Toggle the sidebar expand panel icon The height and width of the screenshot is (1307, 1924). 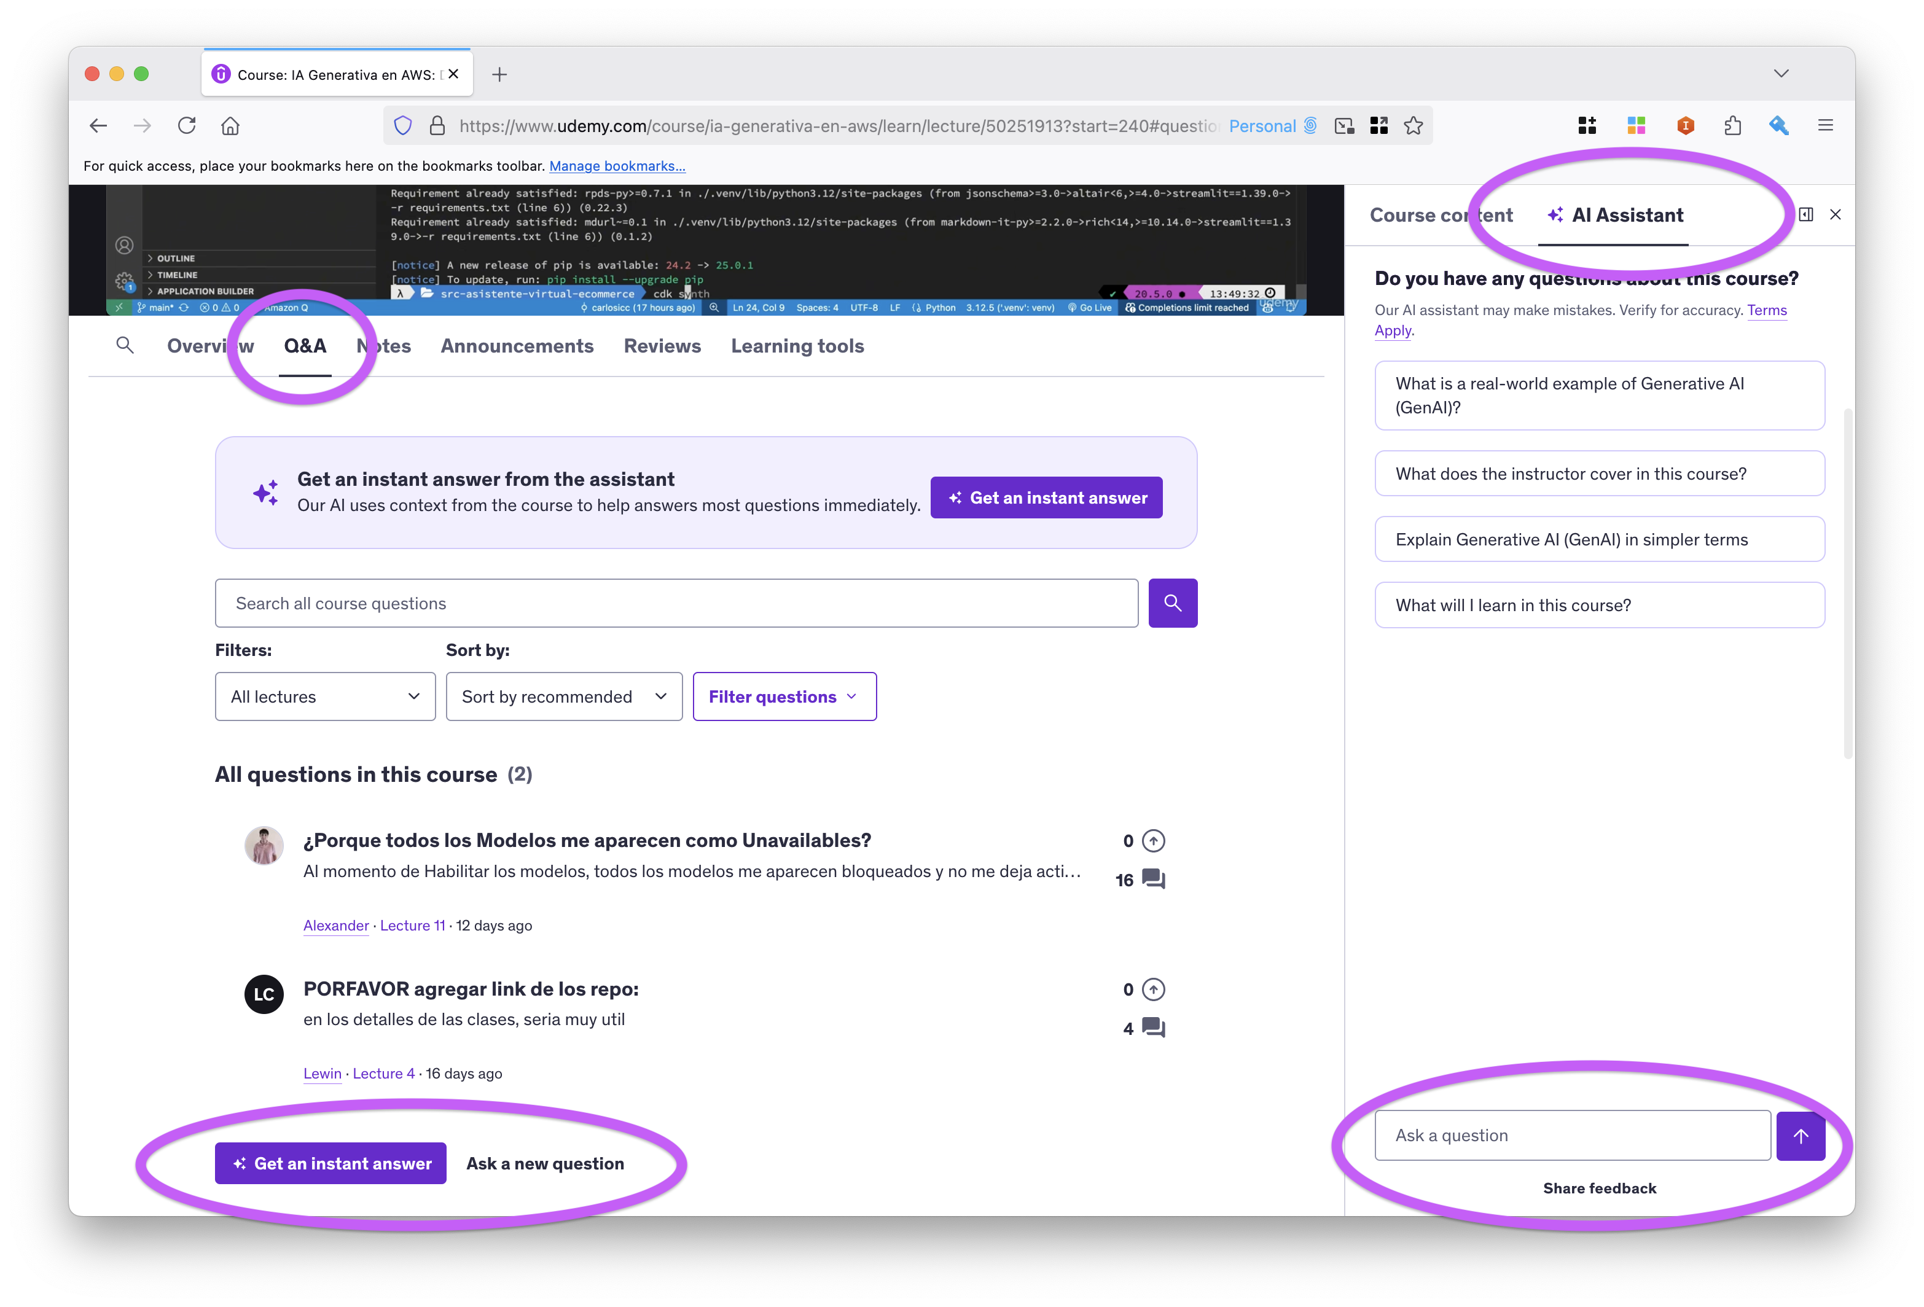pos(1805,215)
